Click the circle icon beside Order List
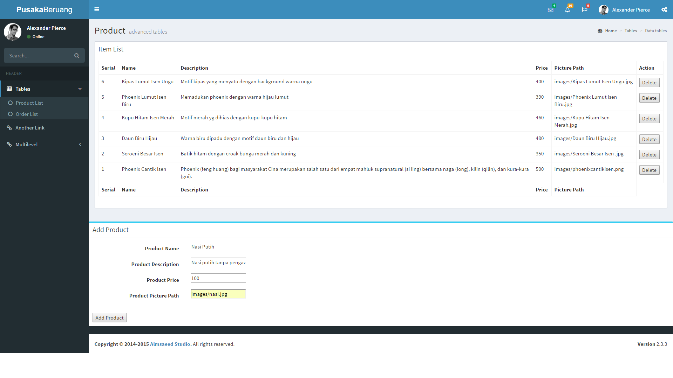The height and width of the screenshot is (378, 673). [x=11, y=114]
